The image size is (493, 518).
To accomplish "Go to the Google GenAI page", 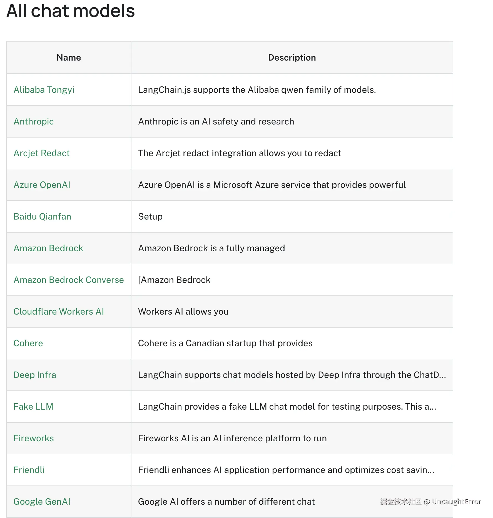I will [42, 502].
